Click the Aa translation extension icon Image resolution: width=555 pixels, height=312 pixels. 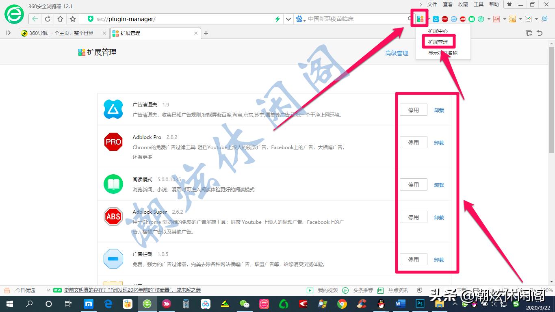[497, 19]
